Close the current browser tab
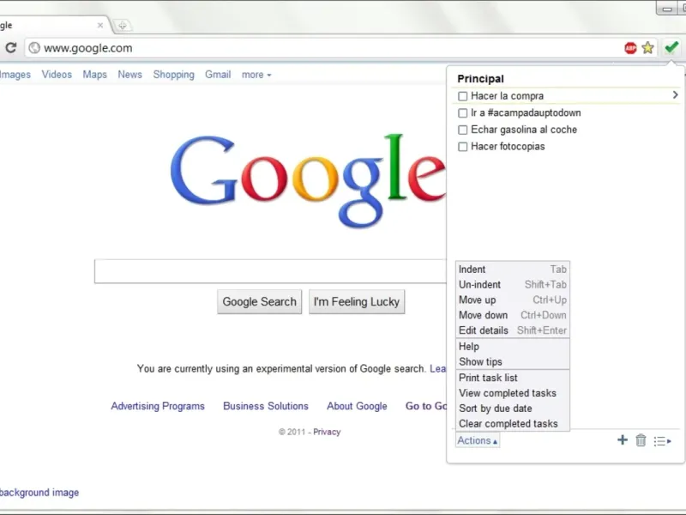This screenshot has width=686, height=515. click(100, 26)
